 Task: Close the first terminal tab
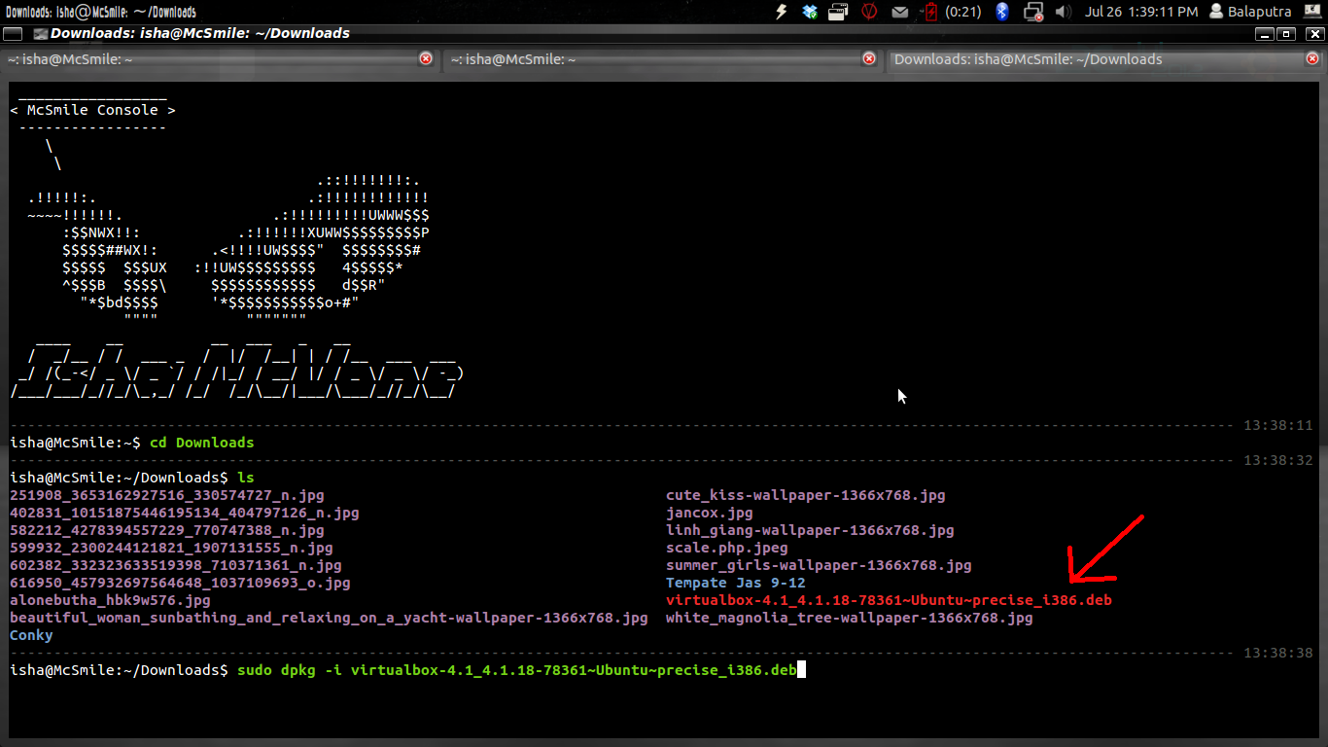[x=426, y=58]
